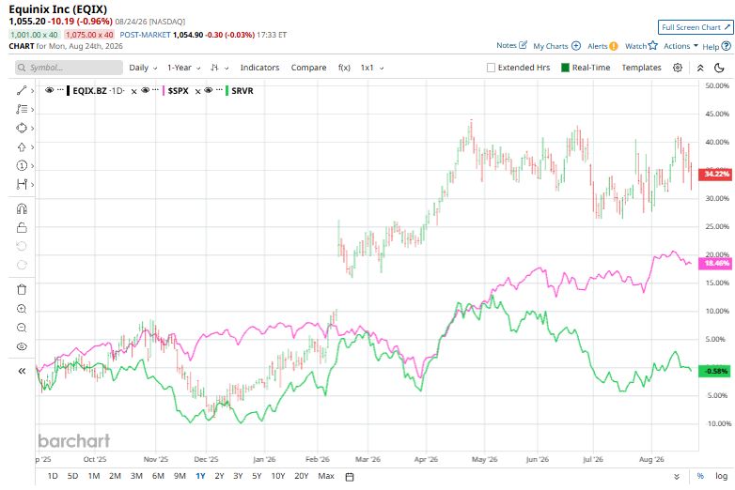Toggle the Real-Time checkbox
Viewport: 735px width, 490px height.
point(565,68)
